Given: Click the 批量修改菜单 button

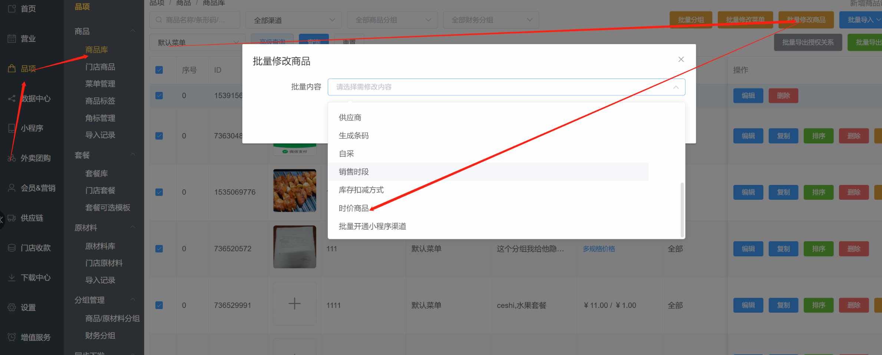Looking at the screenshot, I should click(745, 20).
